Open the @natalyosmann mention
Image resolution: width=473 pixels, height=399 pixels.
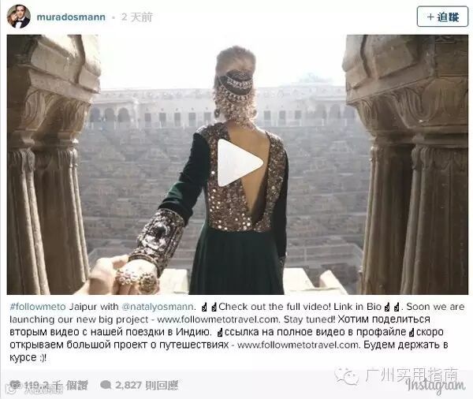pyautogui.click(x=157, y=307)
